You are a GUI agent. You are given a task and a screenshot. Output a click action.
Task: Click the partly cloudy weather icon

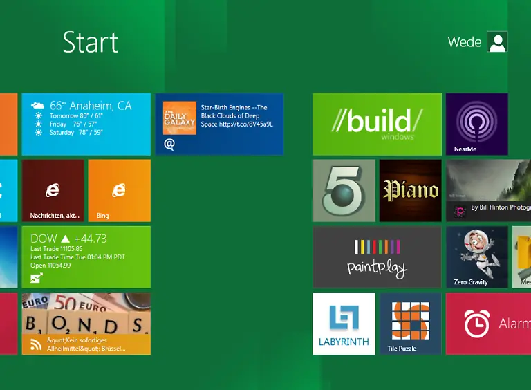coord(37,105)
